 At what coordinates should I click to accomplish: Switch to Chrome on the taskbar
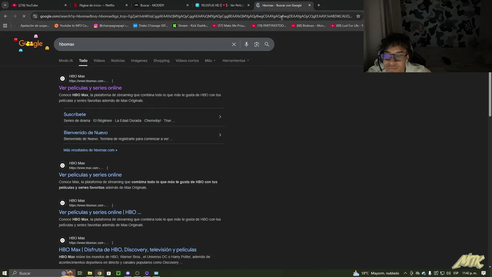click(x=99, y=273)
